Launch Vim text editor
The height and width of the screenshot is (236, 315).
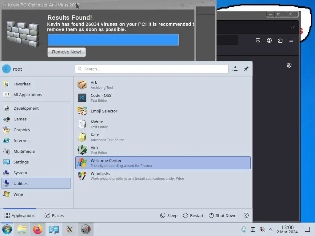tap(163, 150)
